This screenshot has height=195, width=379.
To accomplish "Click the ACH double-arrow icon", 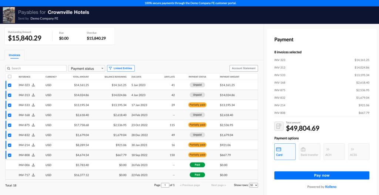I will (x=328, y=149).
